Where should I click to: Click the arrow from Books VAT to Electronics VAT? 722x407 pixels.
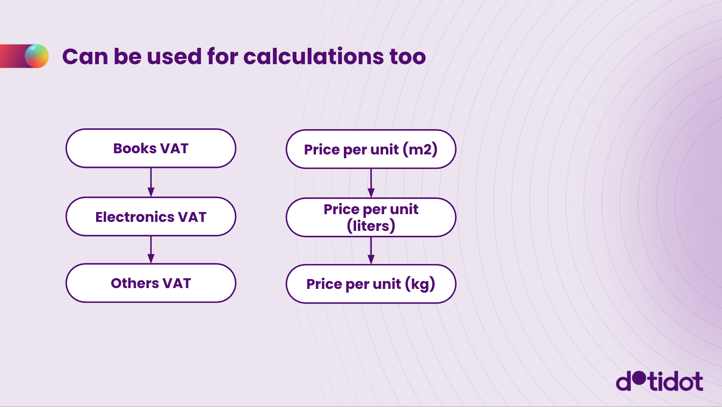click(151, 182)
